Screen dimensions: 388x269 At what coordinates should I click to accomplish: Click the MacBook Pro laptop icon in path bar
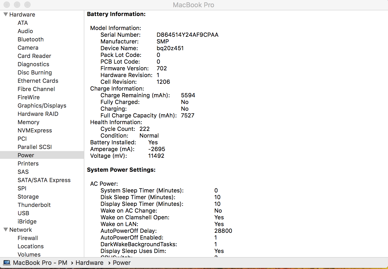[7, 263]
